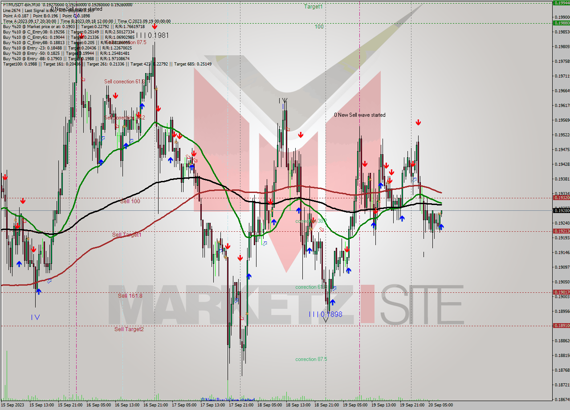Click the '18 Sep 21:00' time axis label
This screenshot has width=570, height=410.
coord(326,405)
